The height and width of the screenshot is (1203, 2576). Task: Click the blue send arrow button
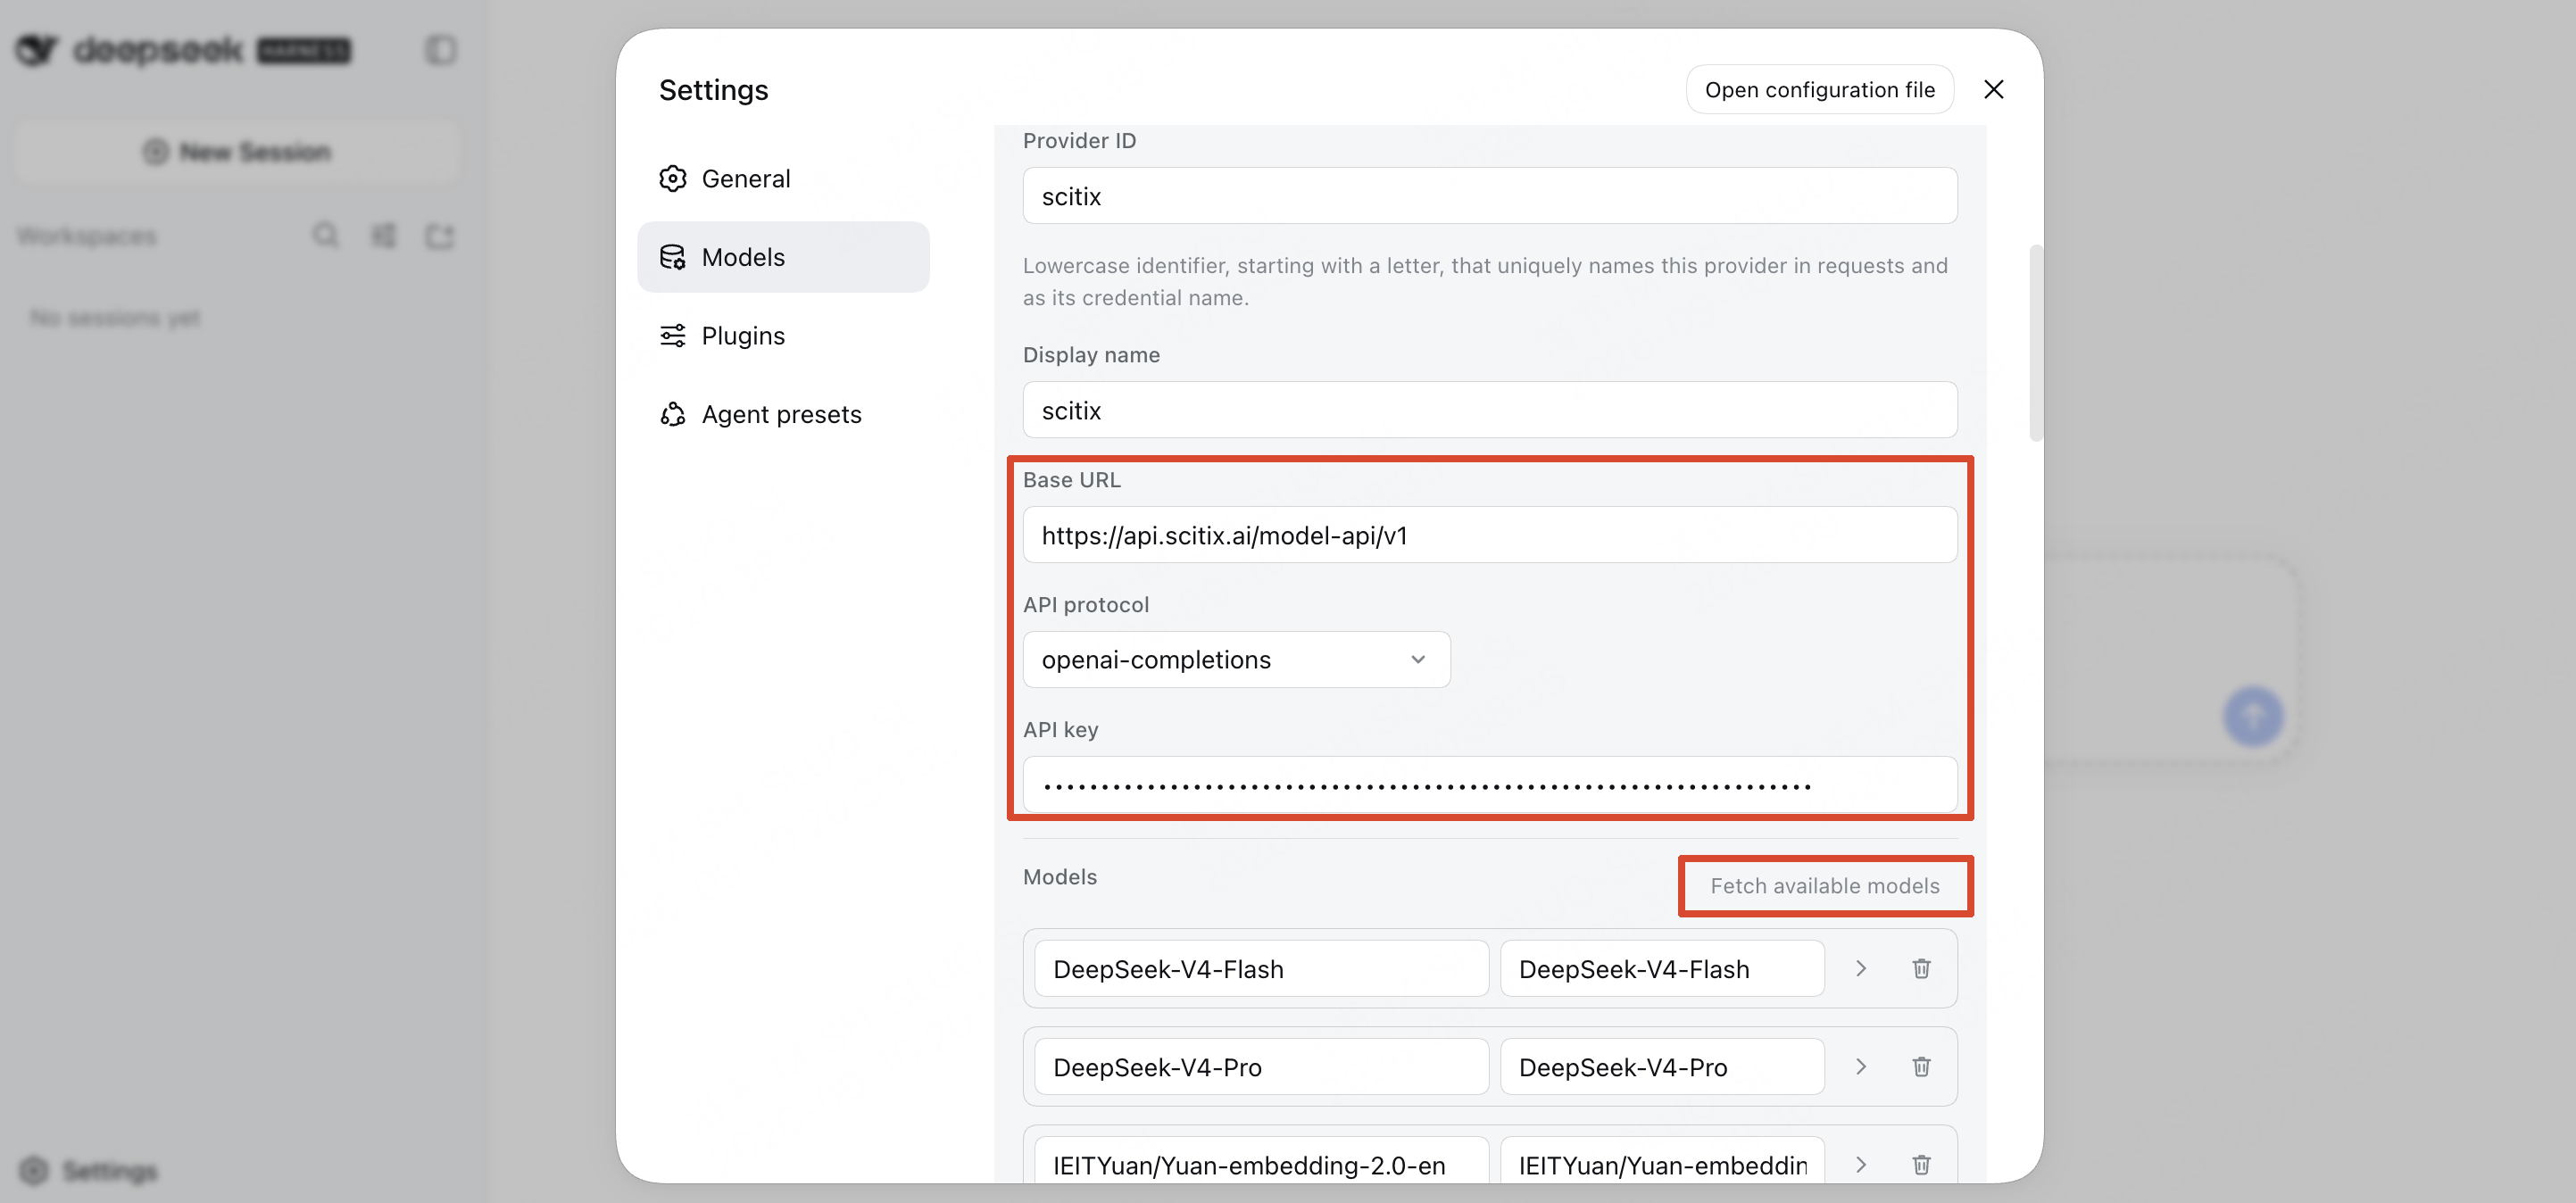[x=2253, y=716]
